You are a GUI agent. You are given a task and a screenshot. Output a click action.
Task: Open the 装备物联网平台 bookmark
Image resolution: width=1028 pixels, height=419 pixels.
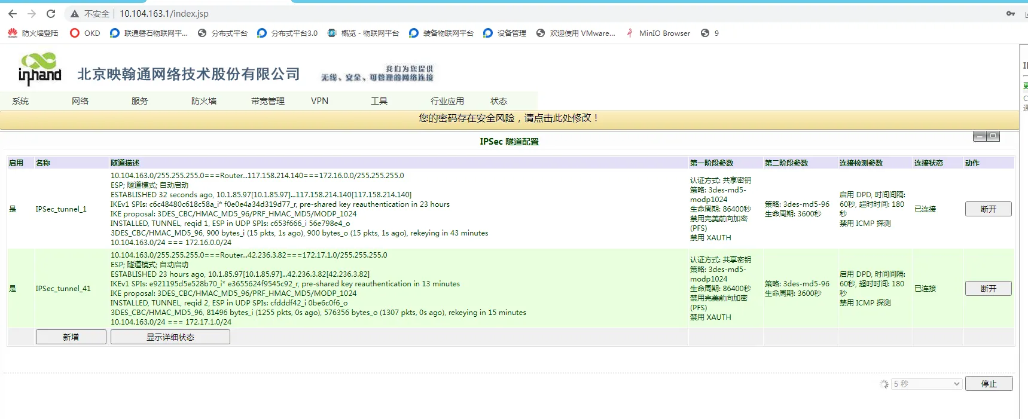click(x=441, y=33)
